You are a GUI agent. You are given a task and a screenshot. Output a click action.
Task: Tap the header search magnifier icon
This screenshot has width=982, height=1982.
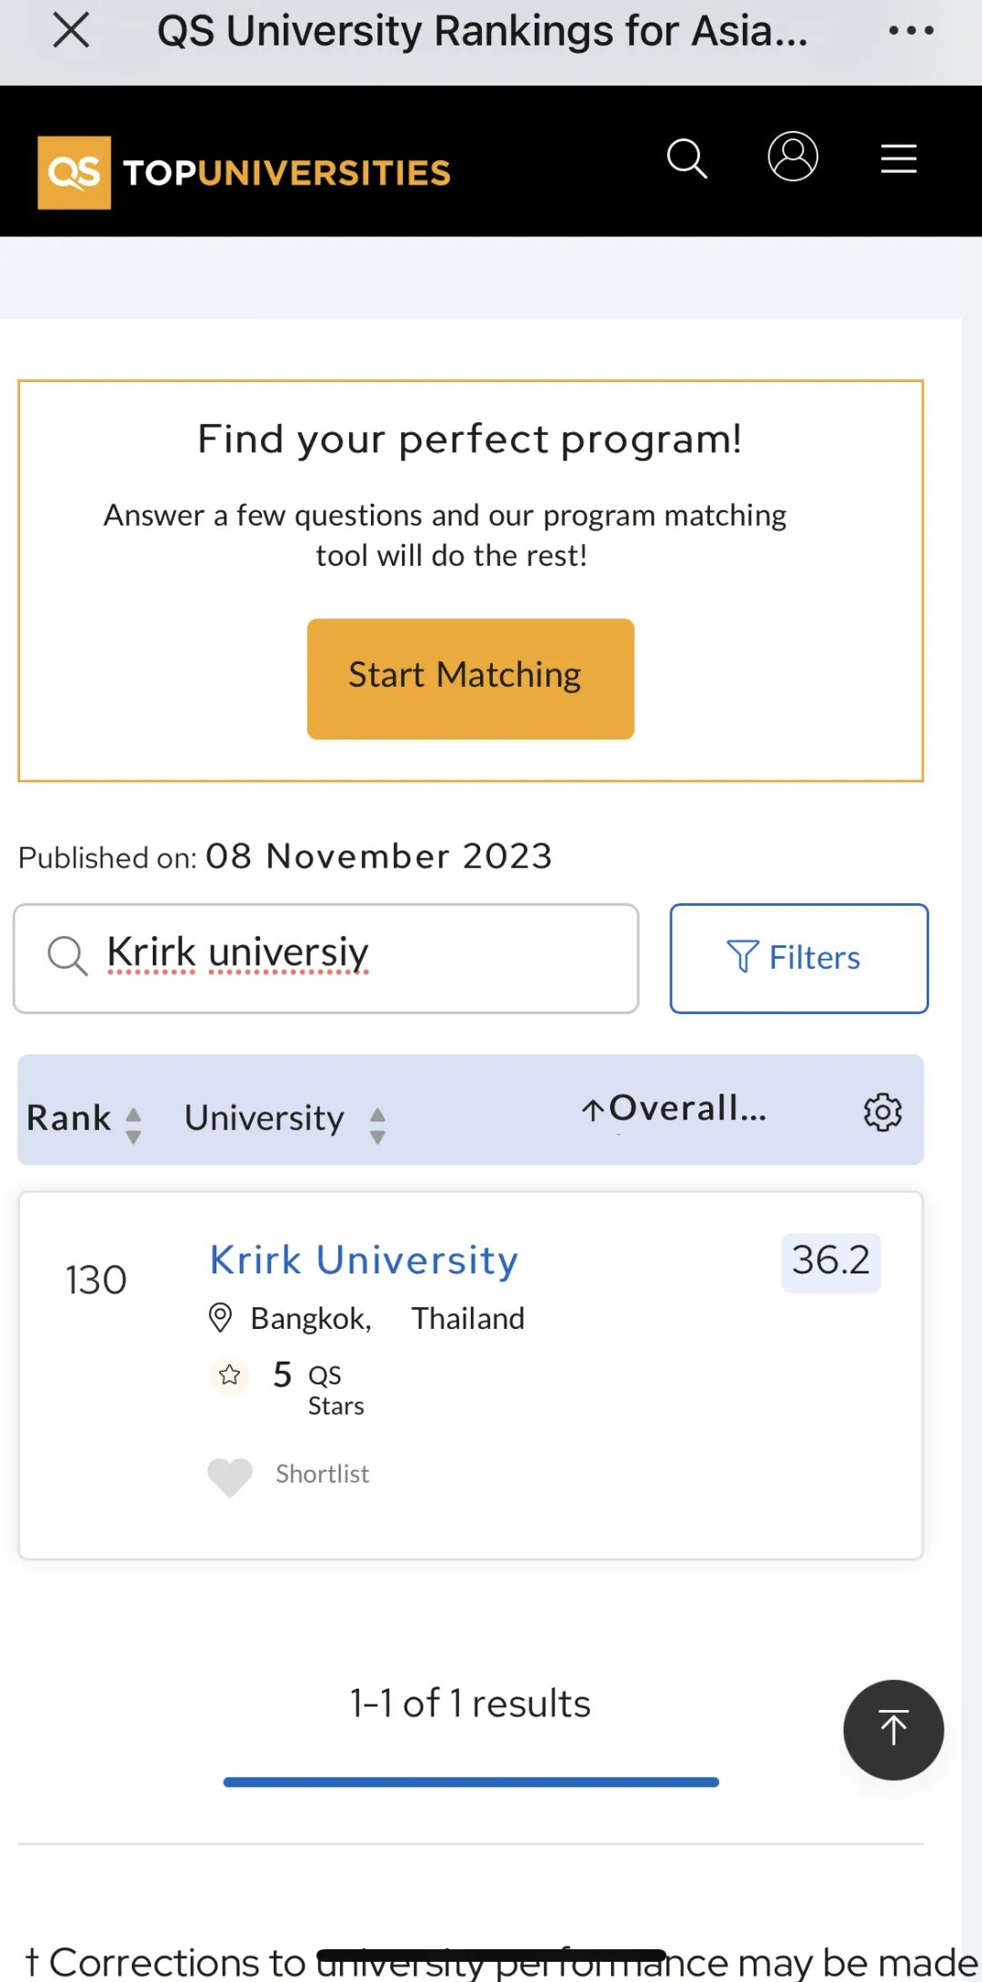pos(686,158)
